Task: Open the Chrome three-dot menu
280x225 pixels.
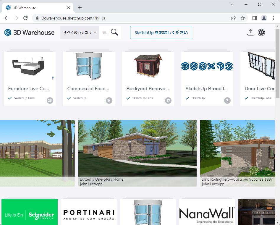Action: click(x=273, y=18)
